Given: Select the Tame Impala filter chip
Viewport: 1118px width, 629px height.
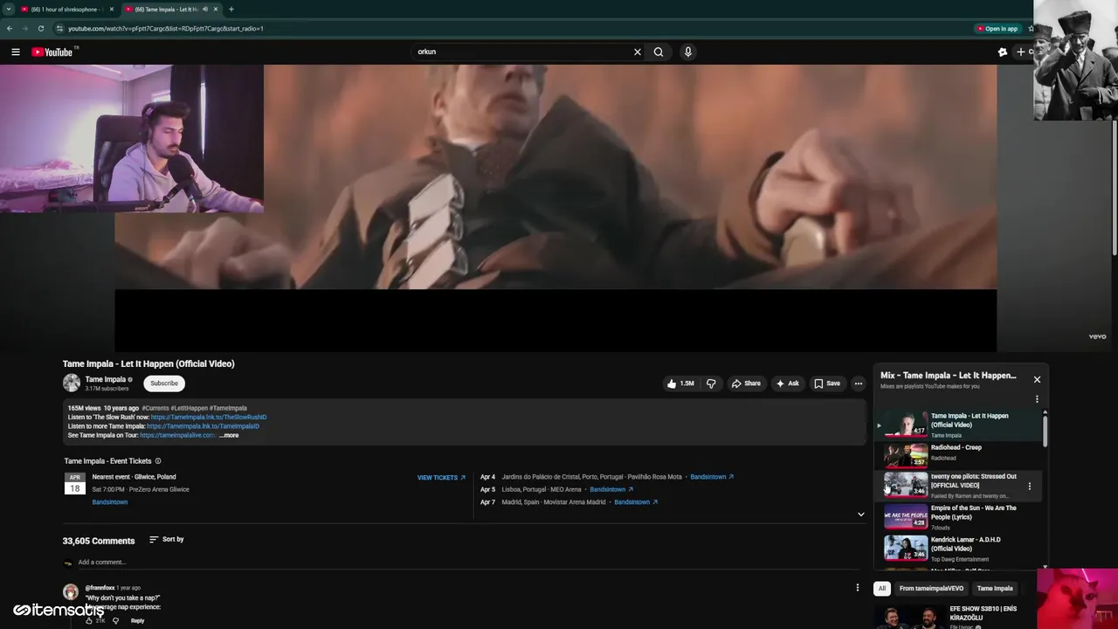Looking at the screenshot, I should coord(995,589).
